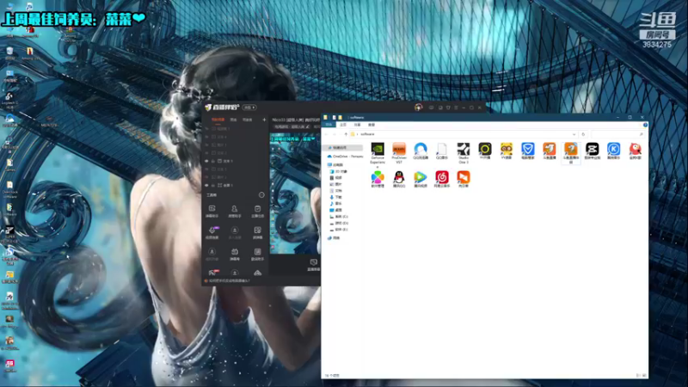
Task: Add a new scene with the plus button
Action: pyautogui.click(x=264, y=120)
